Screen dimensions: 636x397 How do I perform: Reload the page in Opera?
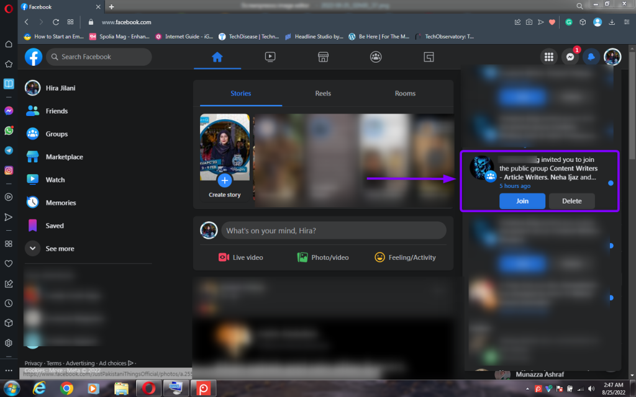[x=55, y=22]
